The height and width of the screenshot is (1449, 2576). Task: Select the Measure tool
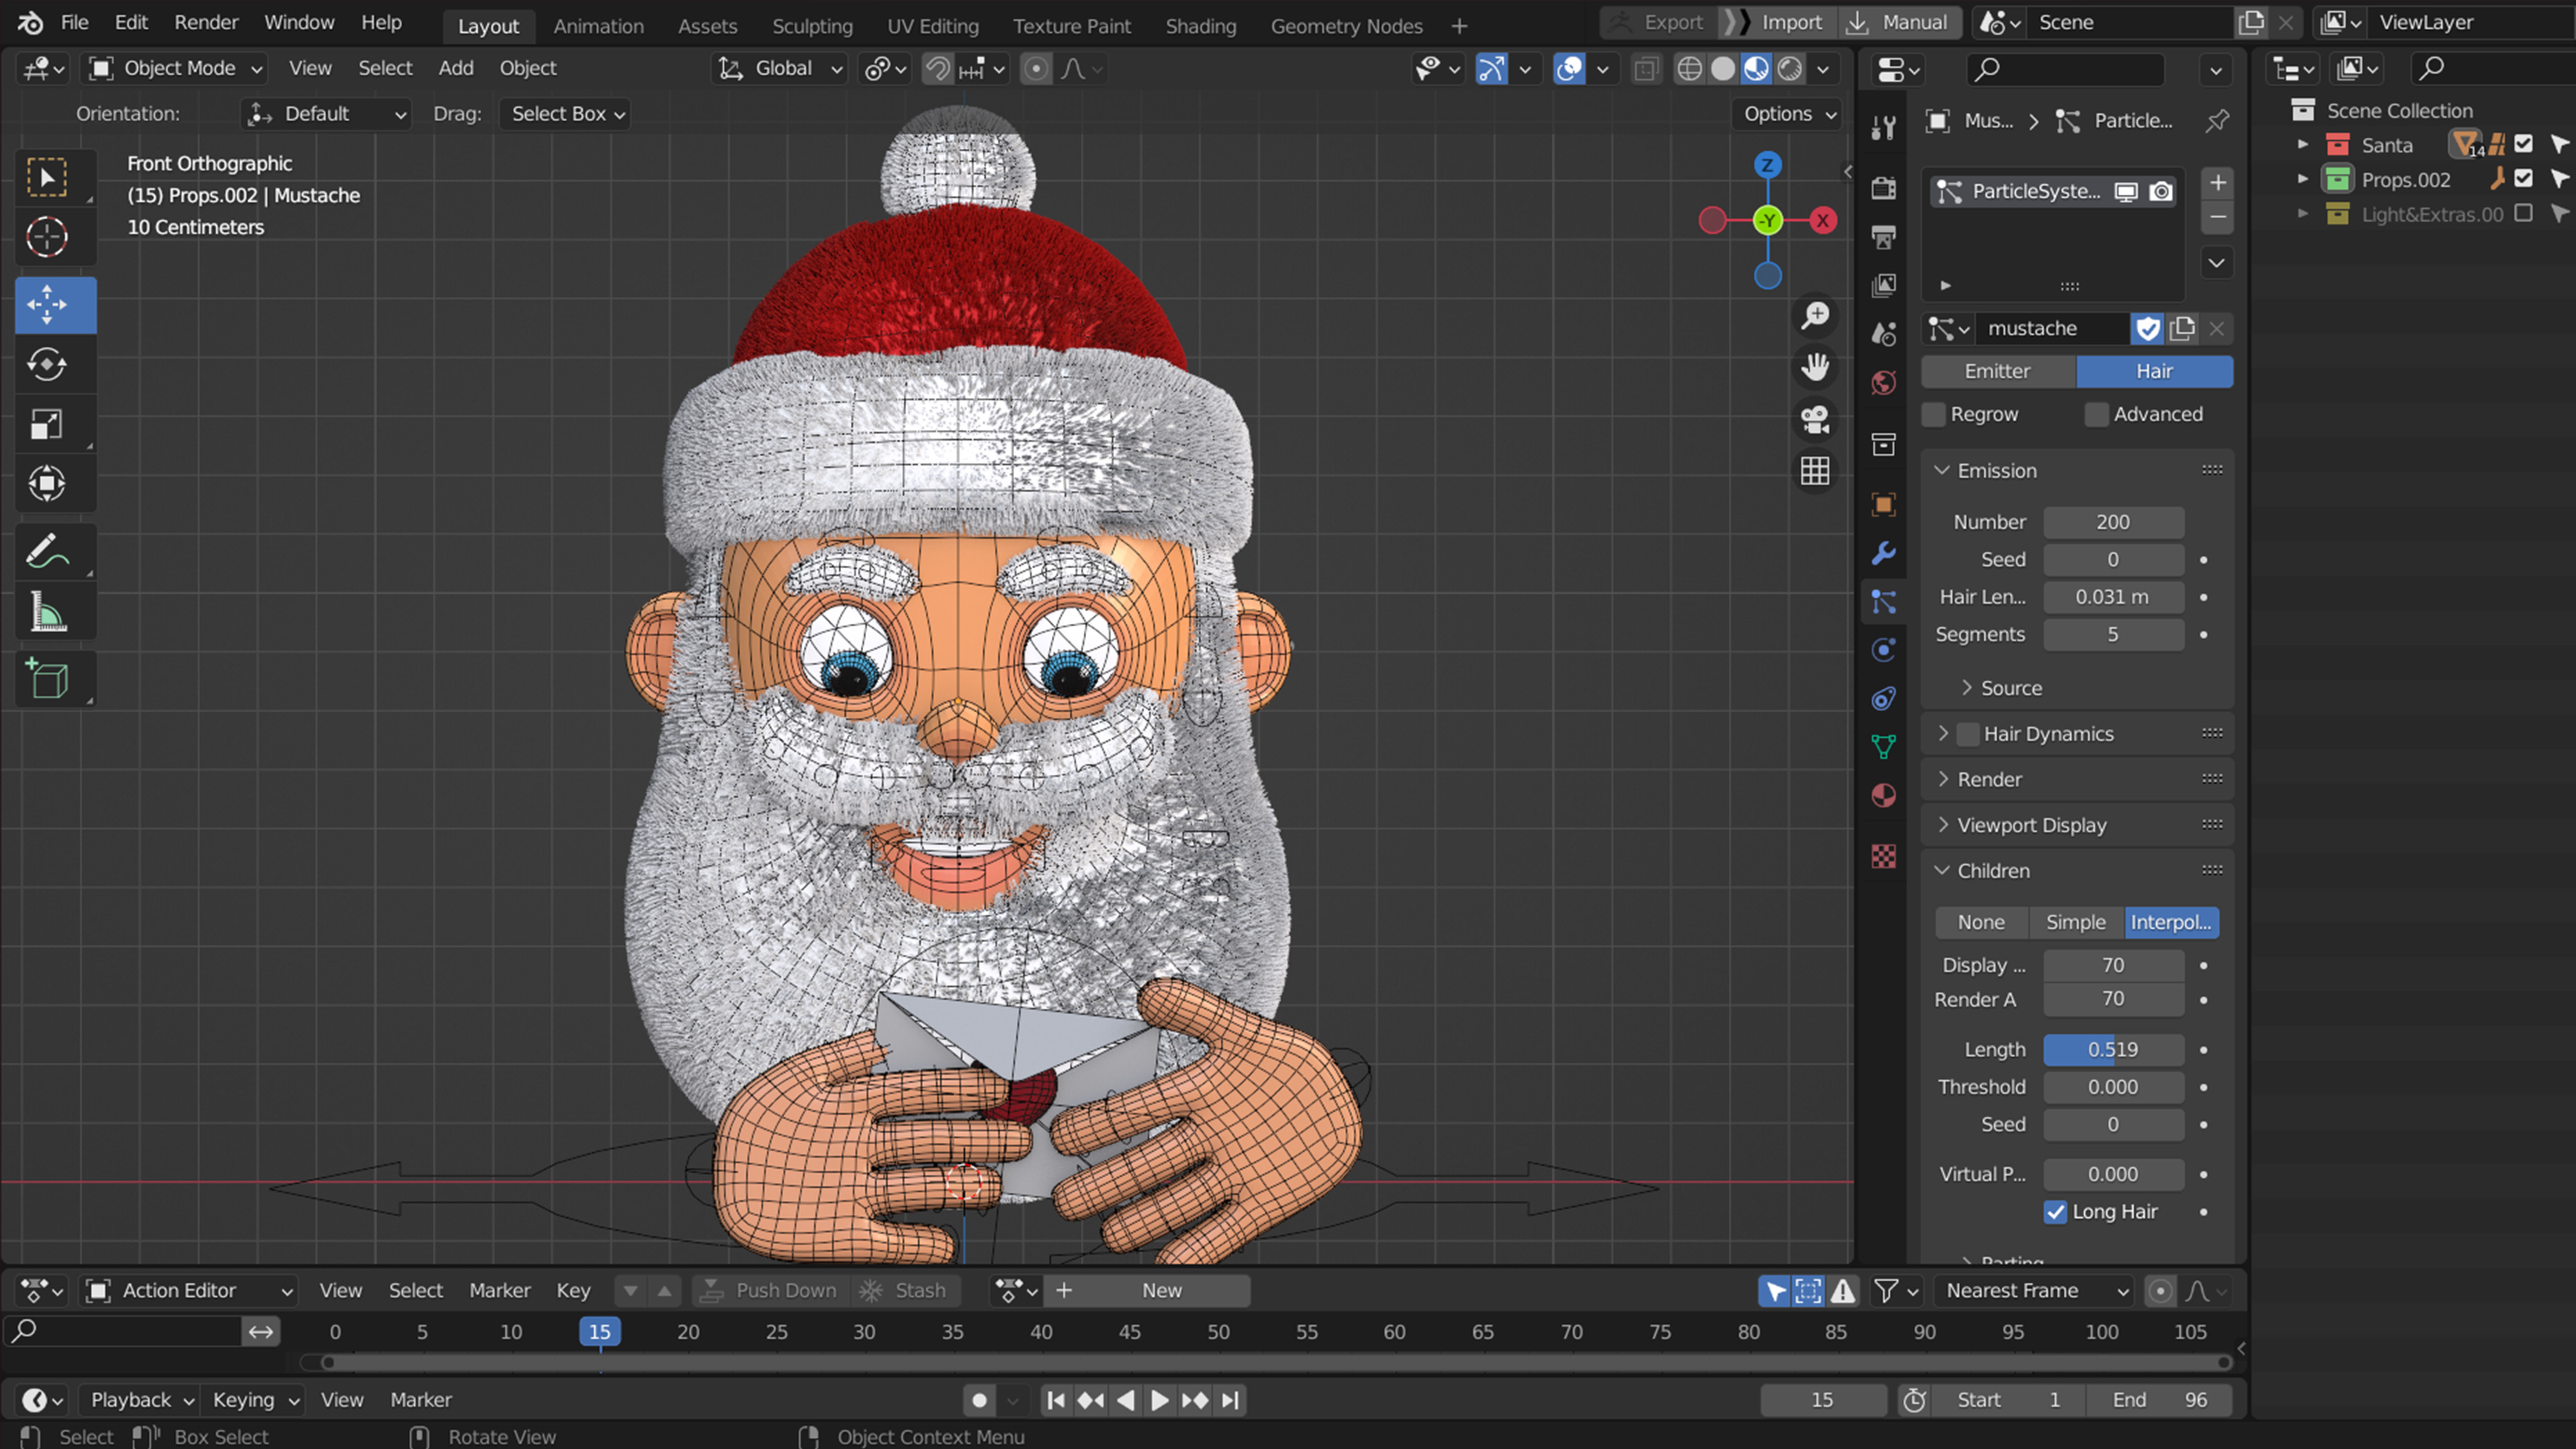[x=47, y=611]
